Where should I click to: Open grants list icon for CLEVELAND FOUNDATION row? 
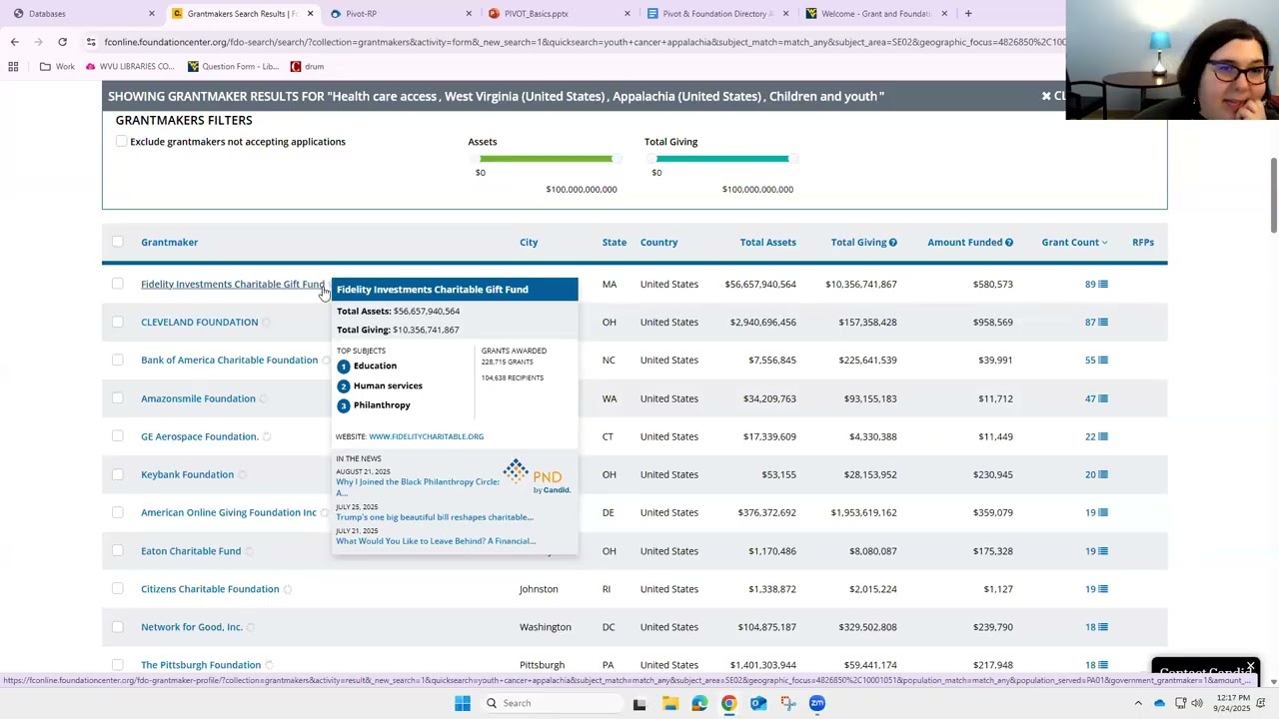tap(1103, 323)
